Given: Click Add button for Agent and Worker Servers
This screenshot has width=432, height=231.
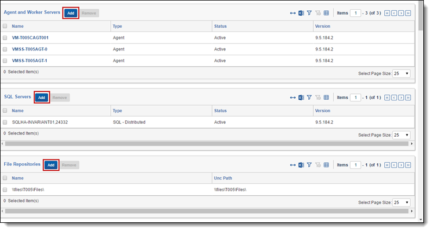Looking at the screenshot, I should pyautogui.click(x=71, y=13).
